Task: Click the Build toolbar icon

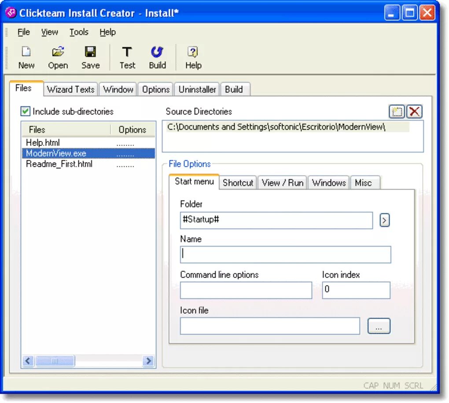Action: coord(157,58)
